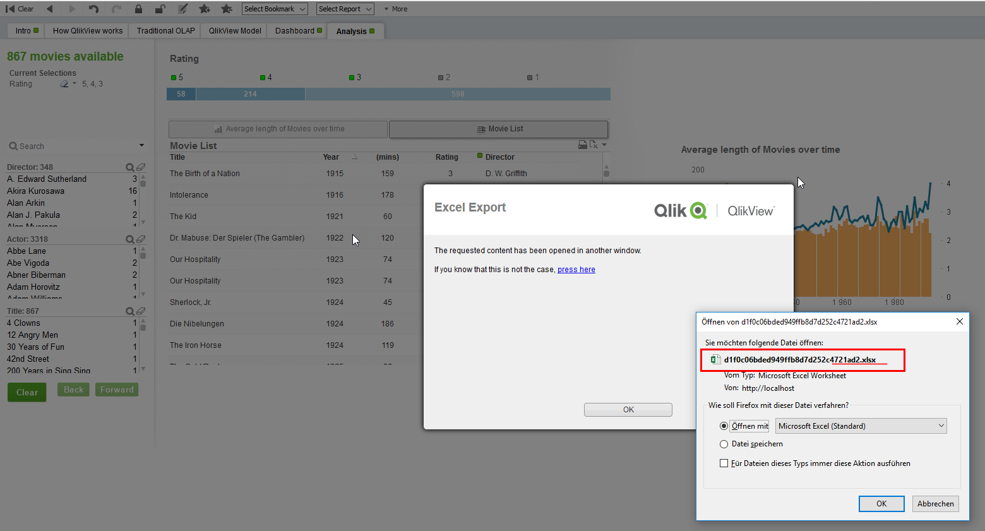Click the search magnifier on Title list
The image size is (985, 531).
point(129,311)
